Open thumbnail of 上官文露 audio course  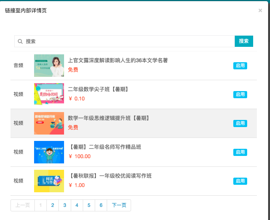coord(49,66)
